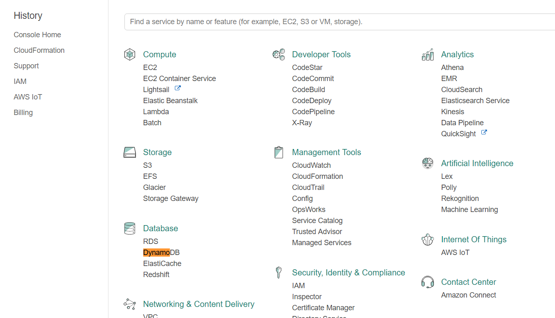Image resolution: width=555 pixels, height=318 pixels.
Task: Click the Internet Of Things icon
Action: (428, 239)
